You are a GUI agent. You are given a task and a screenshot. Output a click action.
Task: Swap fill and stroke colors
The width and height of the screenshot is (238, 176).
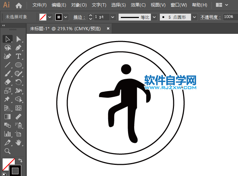(20, 160)
